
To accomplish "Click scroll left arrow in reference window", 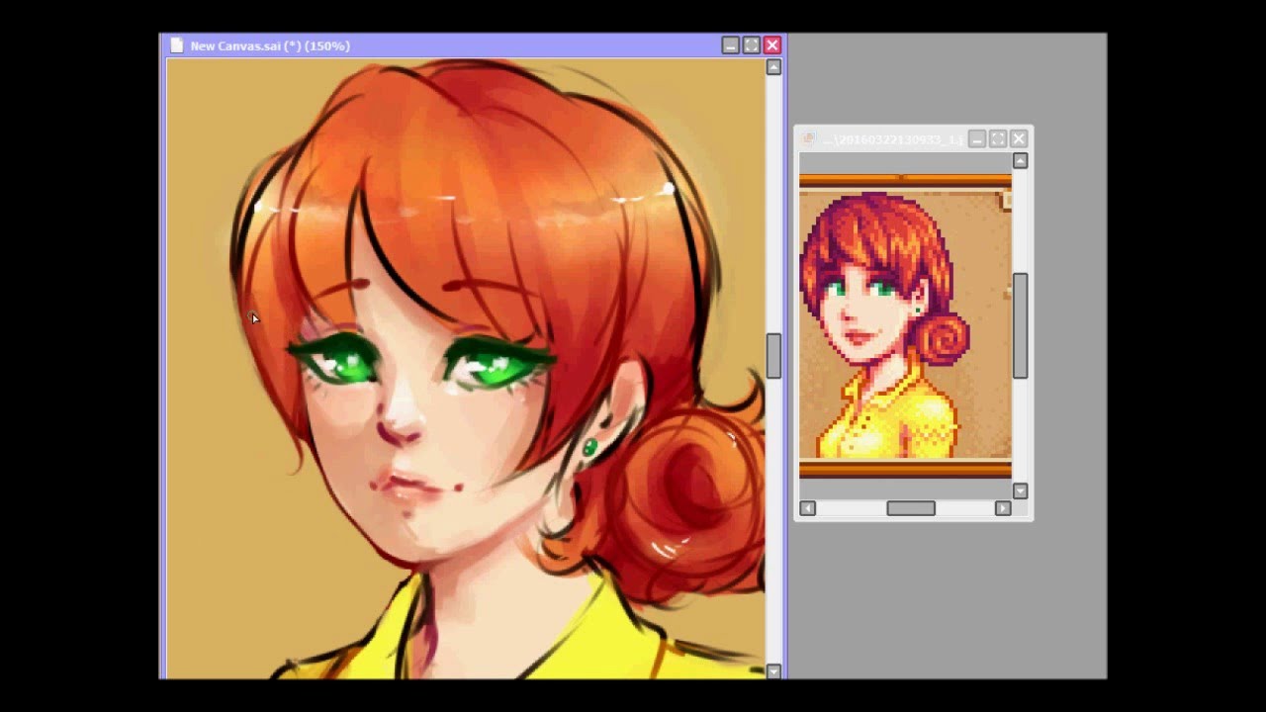I will pos(807,508).
